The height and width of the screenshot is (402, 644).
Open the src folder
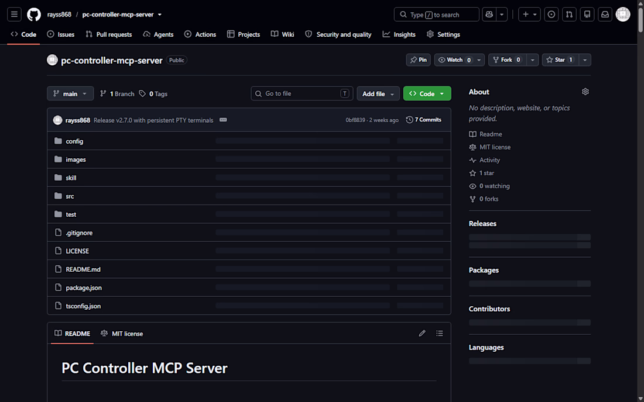point(70,196)
